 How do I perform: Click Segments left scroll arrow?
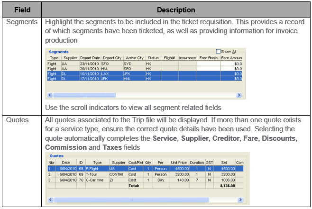[x=50, y=95]
